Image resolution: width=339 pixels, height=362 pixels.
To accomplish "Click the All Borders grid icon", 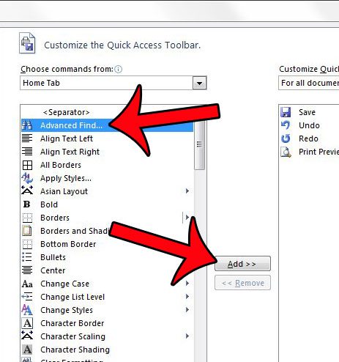I will click(27, 165).
